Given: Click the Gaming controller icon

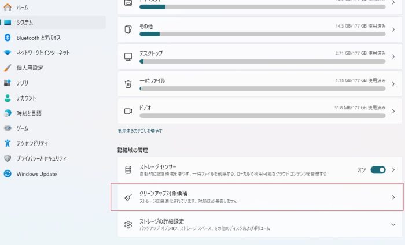Looking at the screenshot, I should point(8,128).
